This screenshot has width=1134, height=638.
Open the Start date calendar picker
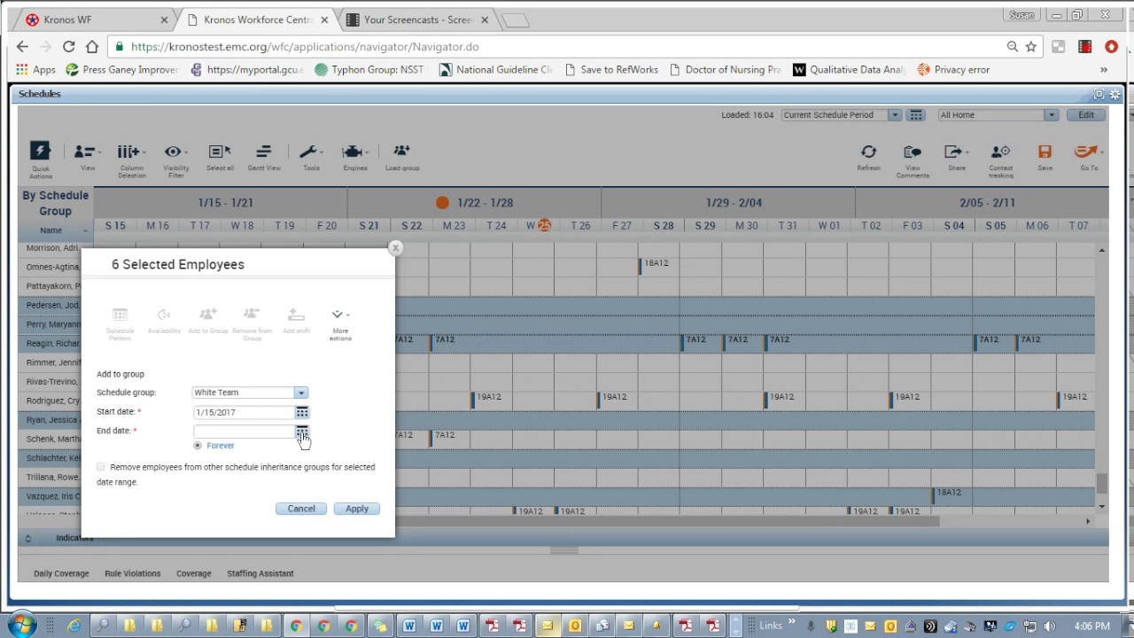coord(302,412)
